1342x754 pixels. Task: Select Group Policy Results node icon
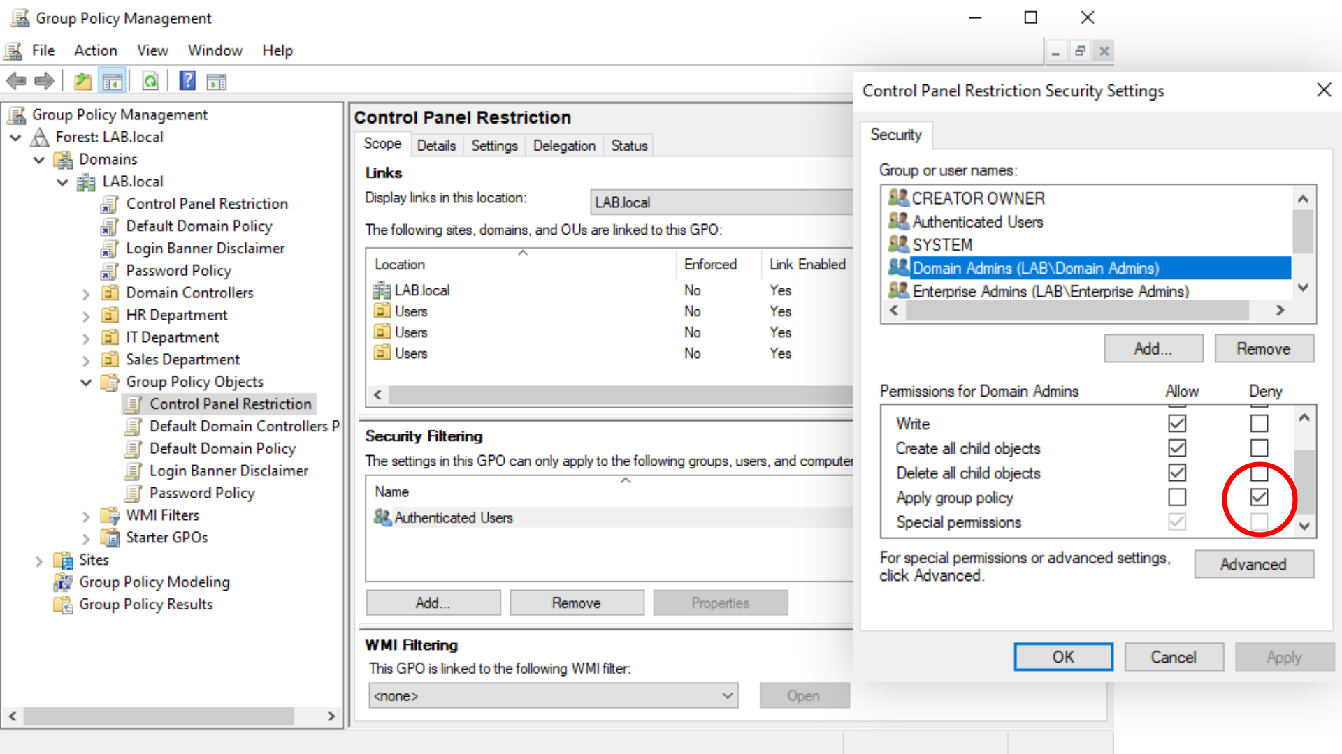[63, 605]
